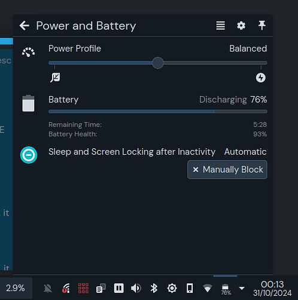This screenshot has width=298, height=300.
Task: Open the volume speaker tray icon
Action: click(136, 289)
